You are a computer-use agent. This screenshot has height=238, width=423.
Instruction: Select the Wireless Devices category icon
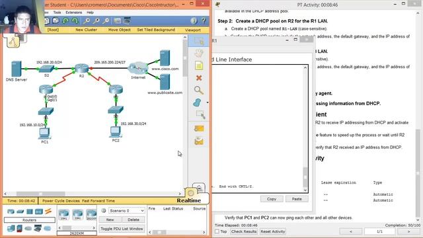coord(39,212)
